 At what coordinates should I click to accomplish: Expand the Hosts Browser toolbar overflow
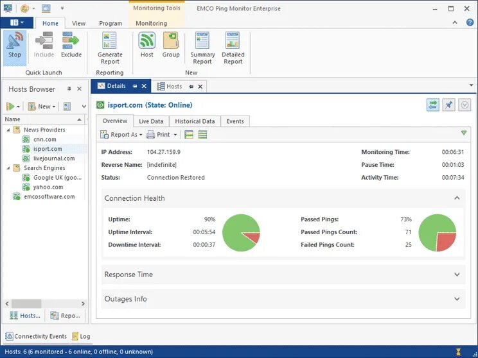(x=84, y=107)
